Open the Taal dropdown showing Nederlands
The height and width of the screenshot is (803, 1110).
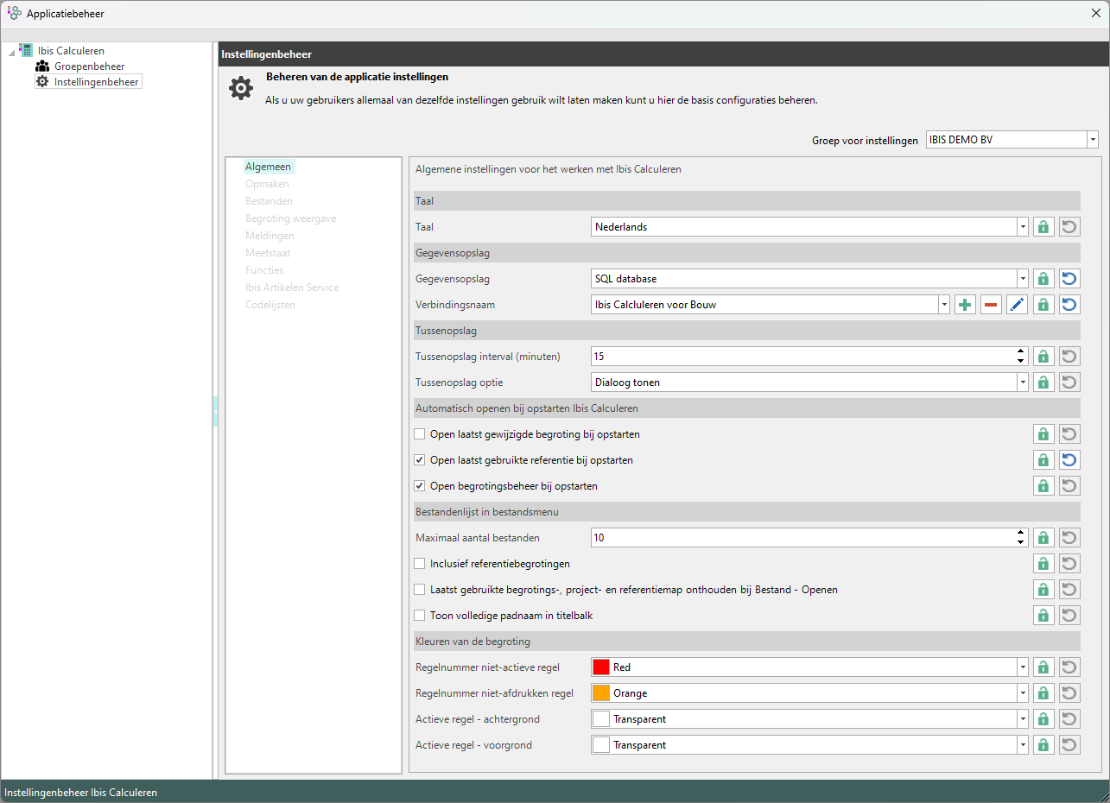tap(1023, 227)
